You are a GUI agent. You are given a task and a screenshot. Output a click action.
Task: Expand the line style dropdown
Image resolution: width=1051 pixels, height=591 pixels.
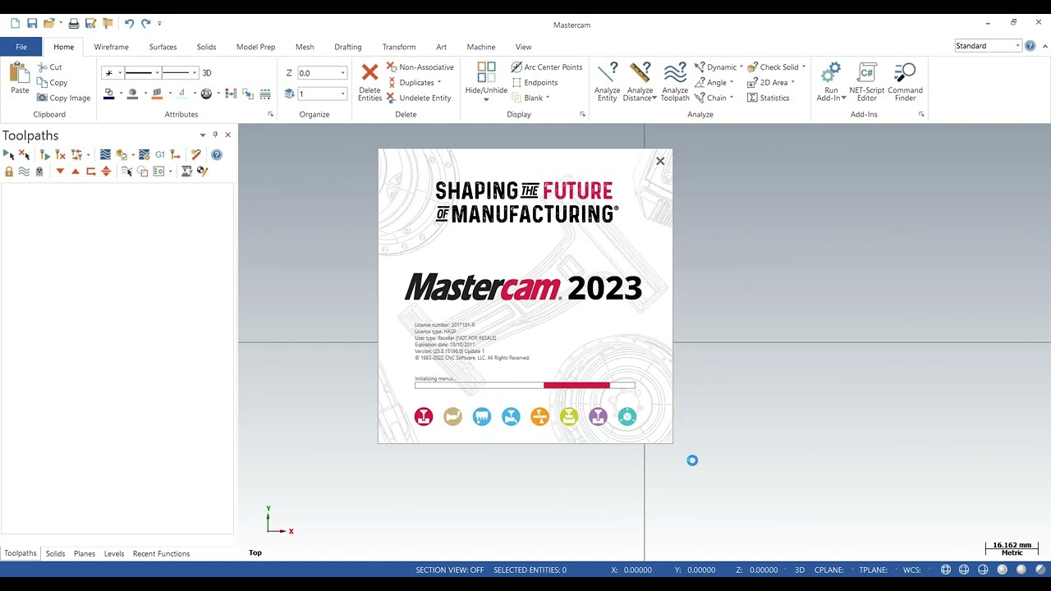157,73
